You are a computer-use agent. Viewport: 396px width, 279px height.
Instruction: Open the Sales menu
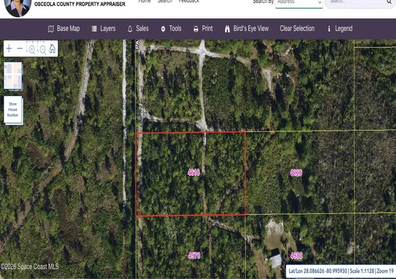click(138, 29)
